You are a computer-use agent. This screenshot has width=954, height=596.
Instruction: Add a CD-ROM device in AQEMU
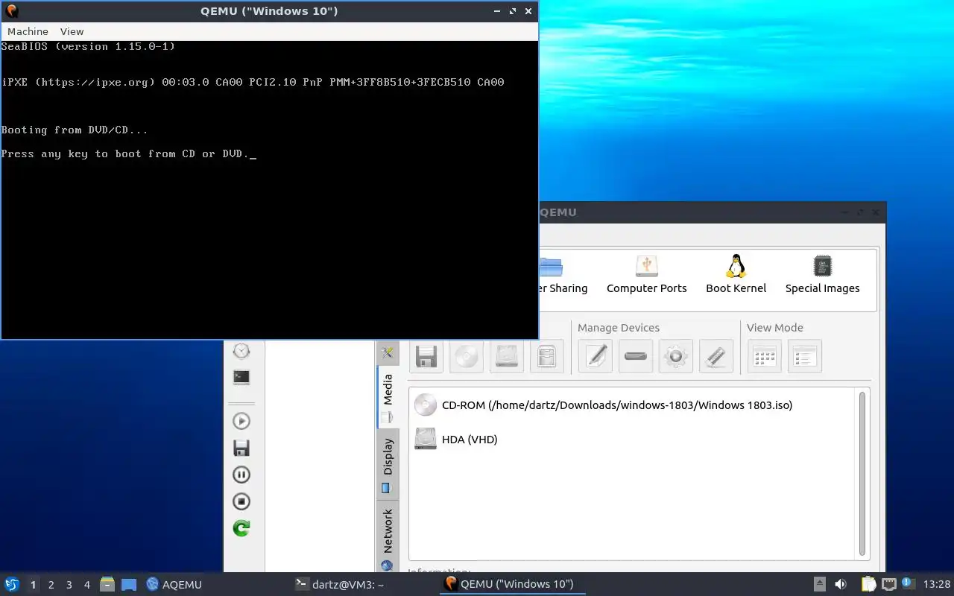pyautogui.click(x=466, y=356)
